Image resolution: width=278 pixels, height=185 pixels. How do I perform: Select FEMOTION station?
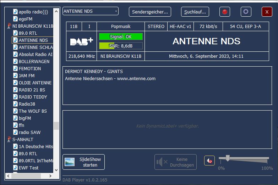pos(30,68)
